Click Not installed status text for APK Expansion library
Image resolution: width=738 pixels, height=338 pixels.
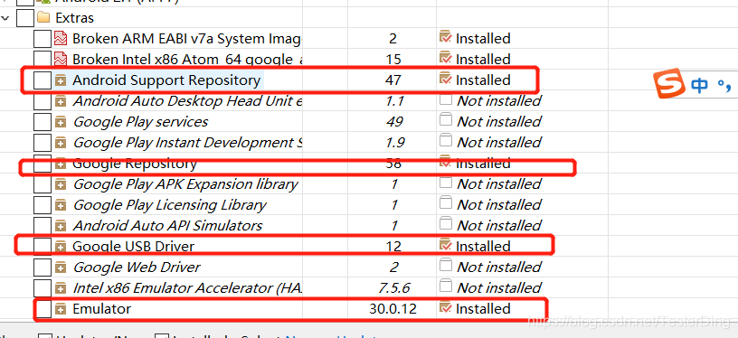click(x=499, y=184)
